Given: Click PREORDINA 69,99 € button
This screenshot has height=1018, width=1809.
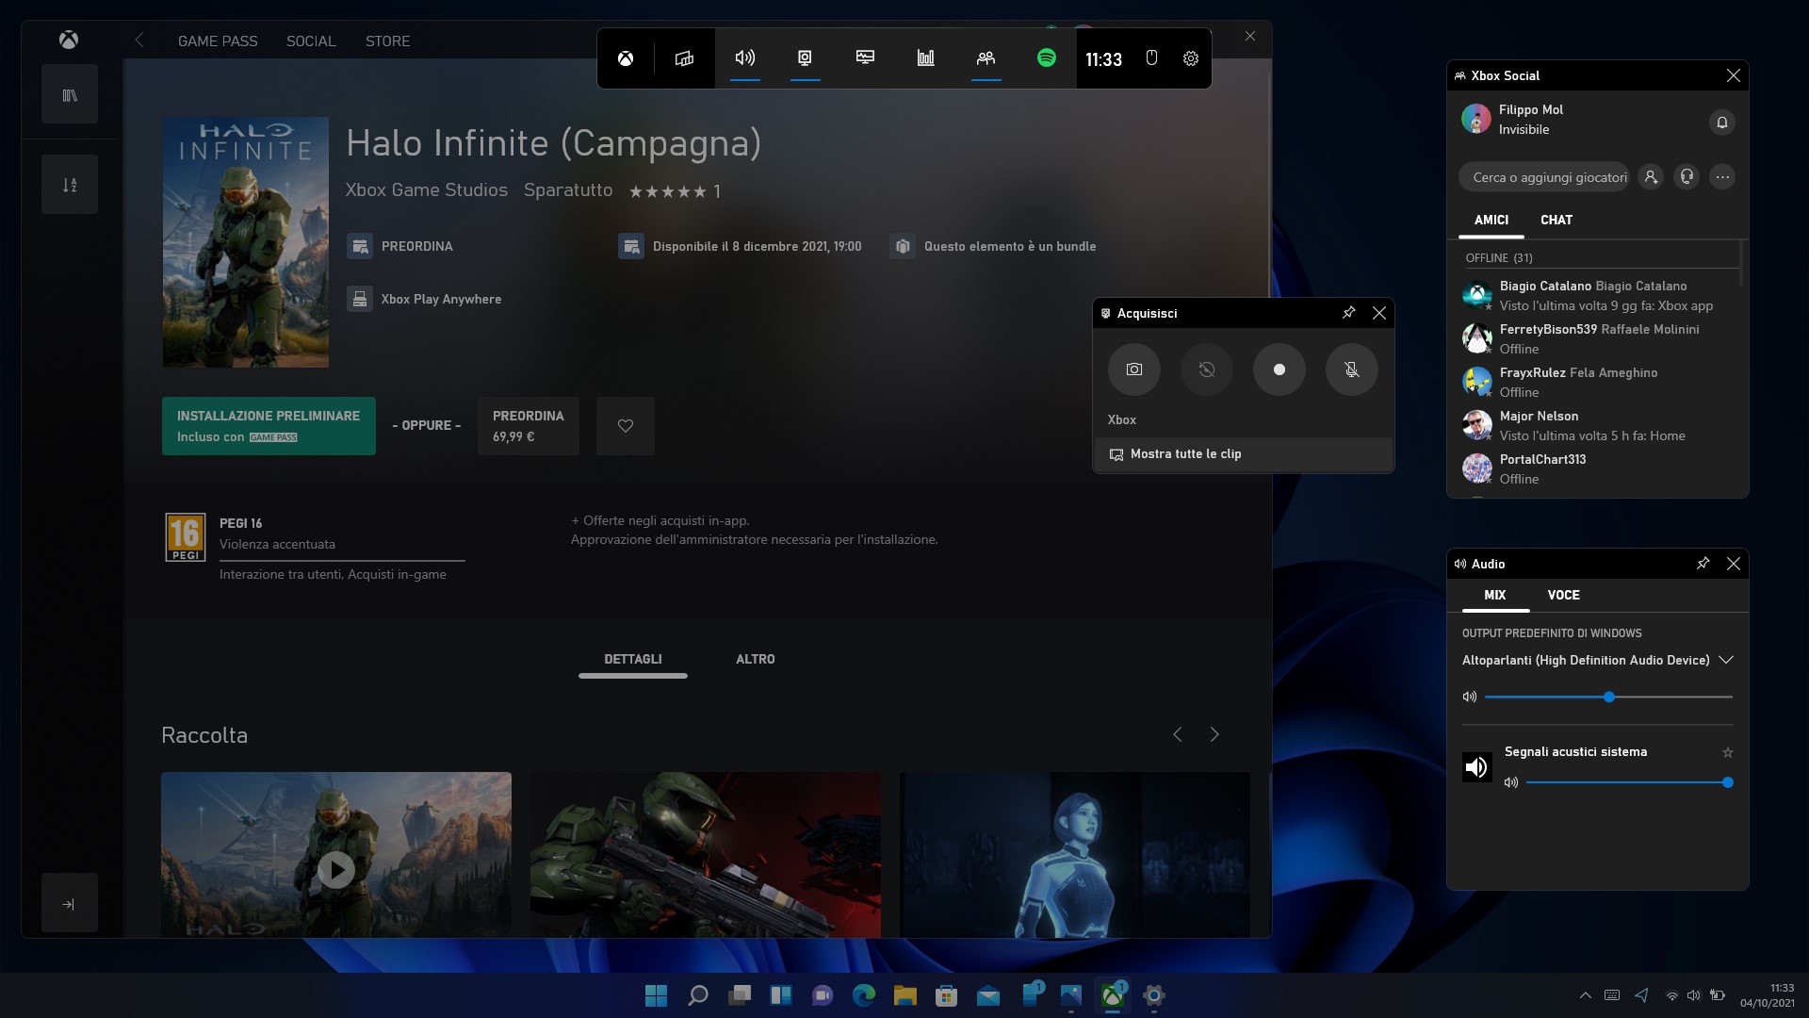Looking at the screenshot, I should point(528,426).
